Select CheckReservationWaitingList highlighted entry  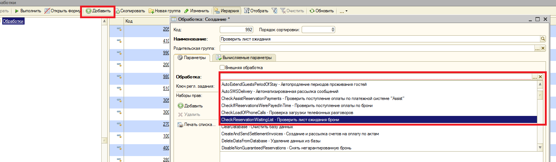click(x=378, y=120)
